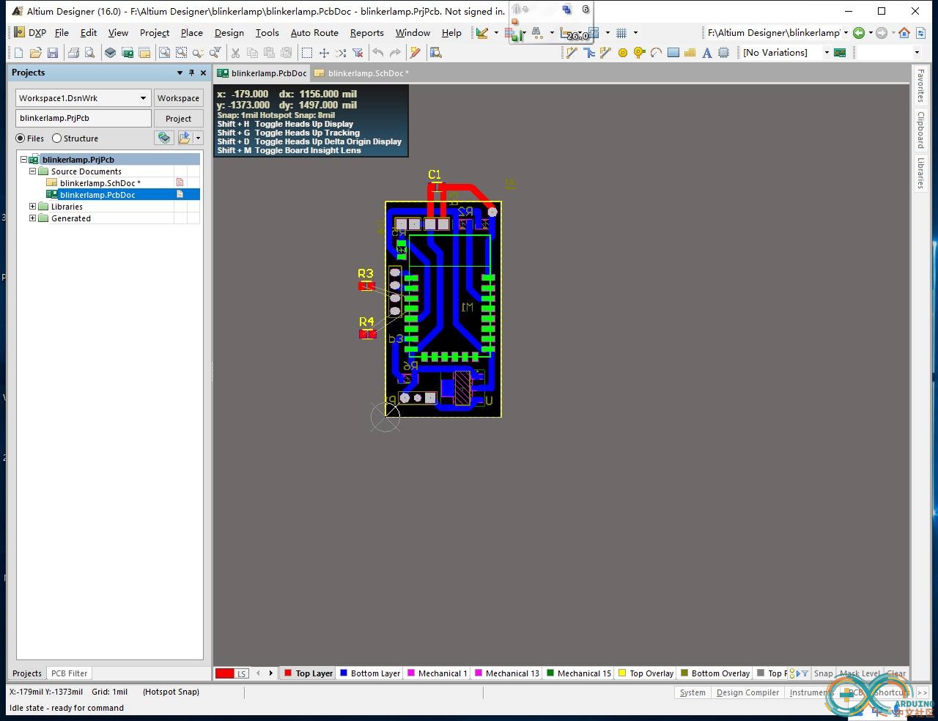The height and width of the screenshot is (721, 938).
Task: Open the Reports menu
Action: [x=367, y=33]
